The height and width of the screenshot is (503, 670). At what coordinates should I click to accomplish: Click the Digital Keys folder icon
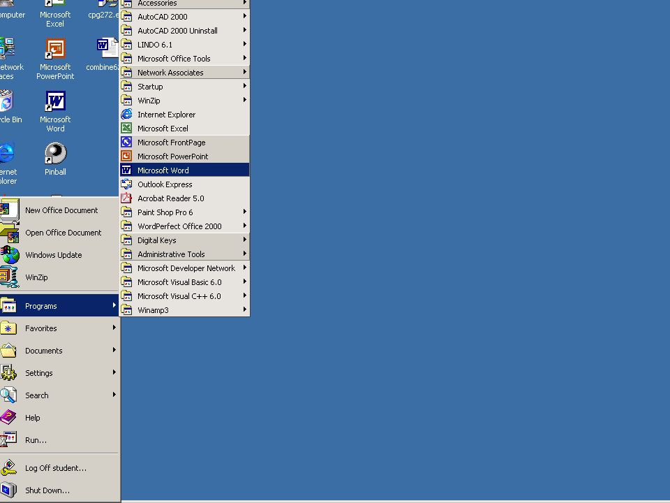(x=126, y=240)
